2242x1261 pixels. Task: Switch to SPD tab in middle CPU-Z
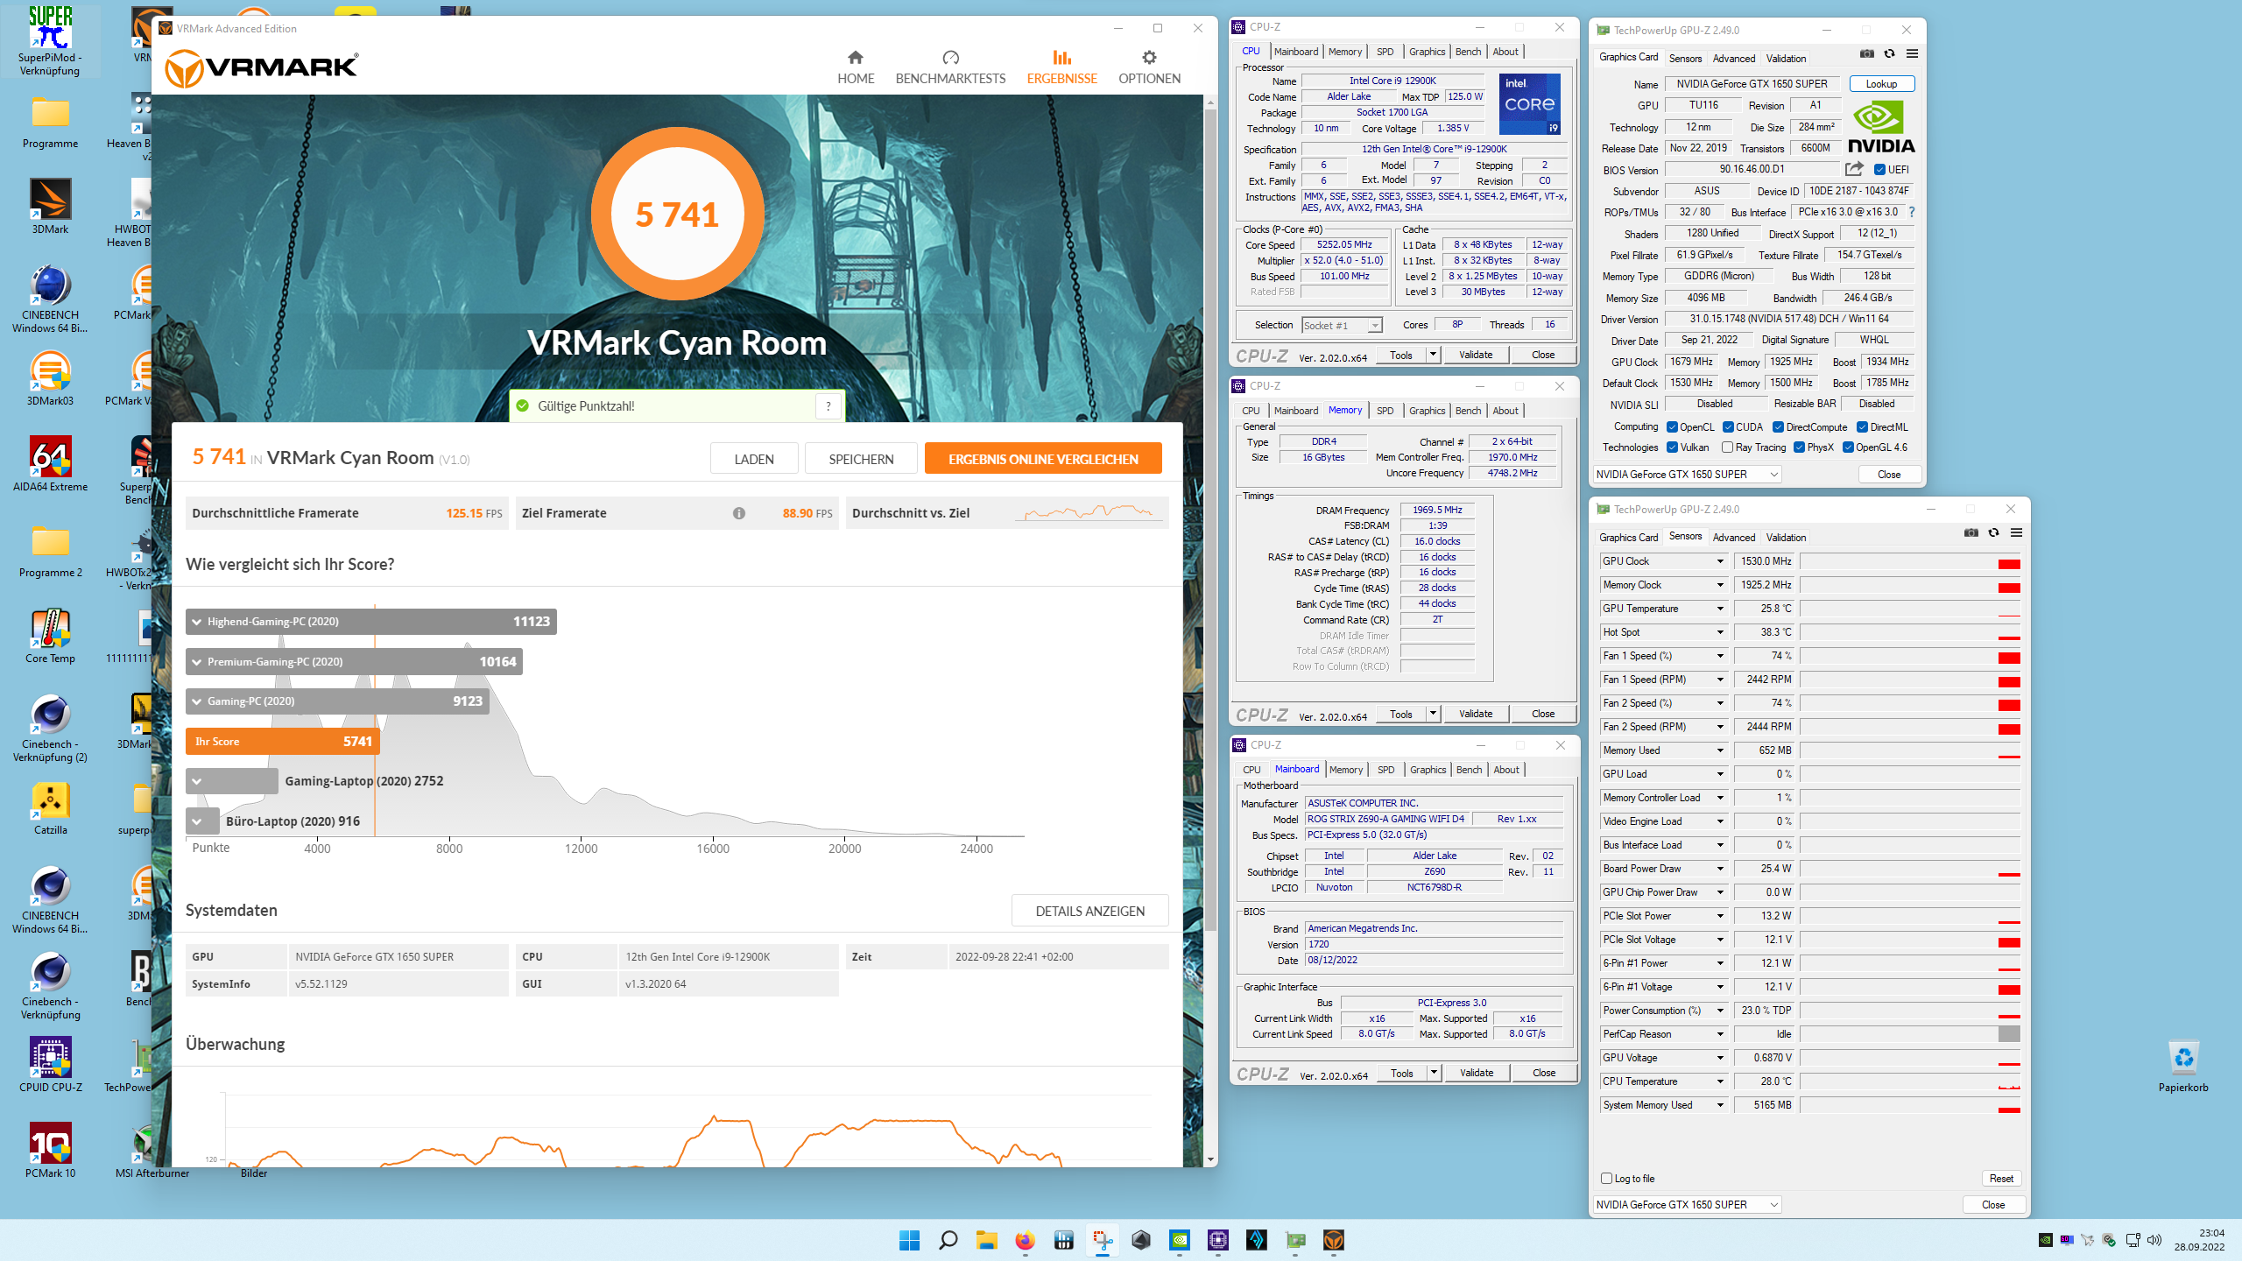click(1385, 411)
